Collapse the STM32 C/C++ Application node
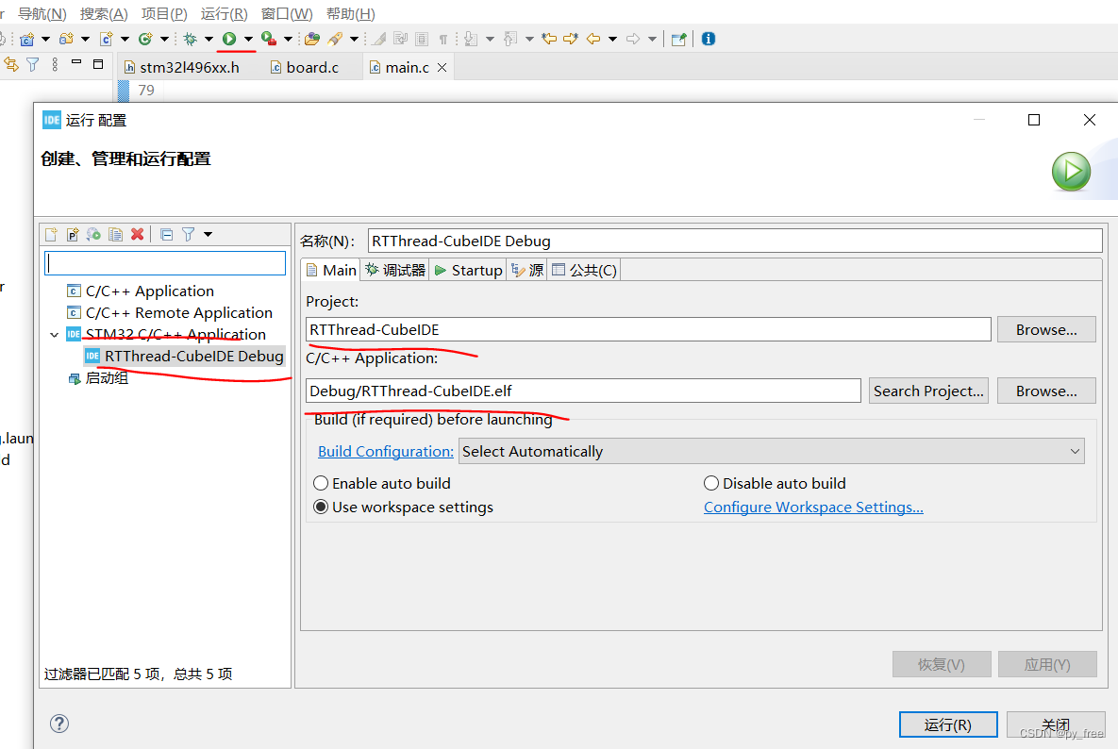The image size is (1118, 749). tap(55, 335)
